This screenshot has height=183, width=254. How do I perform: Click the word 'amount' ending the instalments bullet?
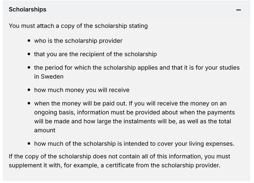(45, 130)
